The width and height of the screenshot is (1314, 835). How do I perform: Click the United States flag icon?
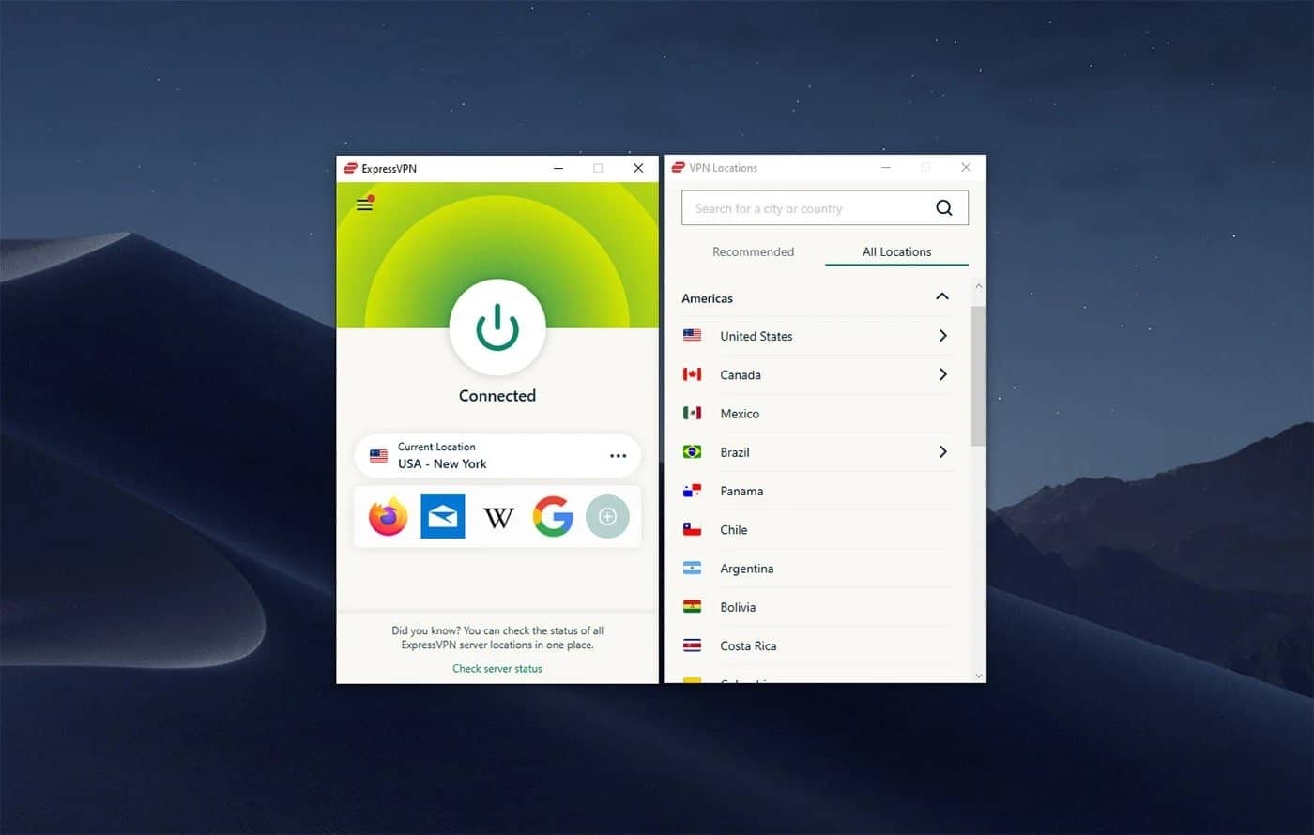click(x=692, y=336)
